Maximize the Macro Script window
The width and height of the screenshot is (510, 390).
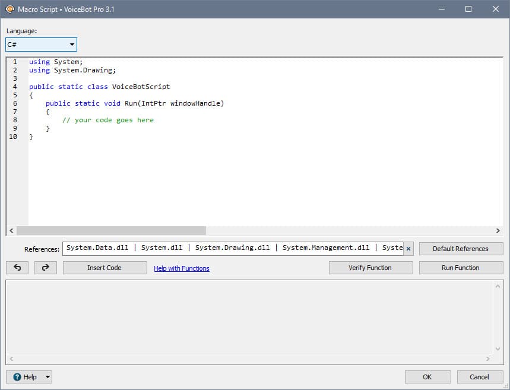pos(468,9)
